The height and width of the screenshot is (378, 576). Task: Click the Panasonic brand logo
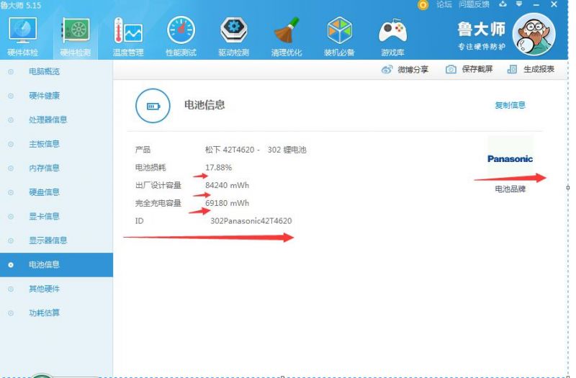[x=510, y=158]
